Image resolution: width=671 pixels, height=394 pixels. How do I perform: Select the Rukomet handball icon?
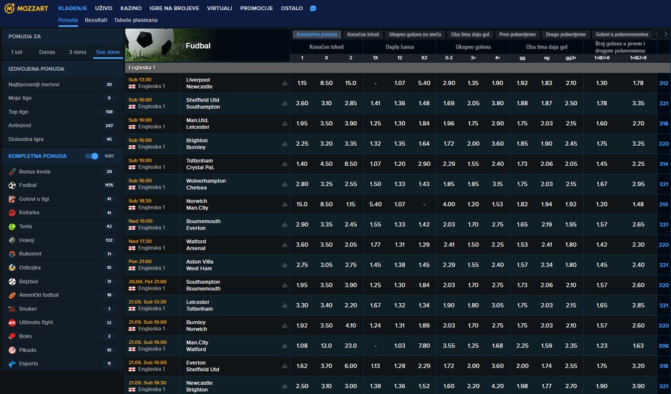[12, 254]
